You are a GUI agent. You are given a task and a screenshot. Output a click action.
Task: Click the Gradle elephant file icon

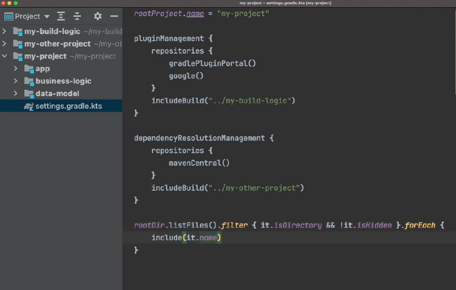[29, 106]
